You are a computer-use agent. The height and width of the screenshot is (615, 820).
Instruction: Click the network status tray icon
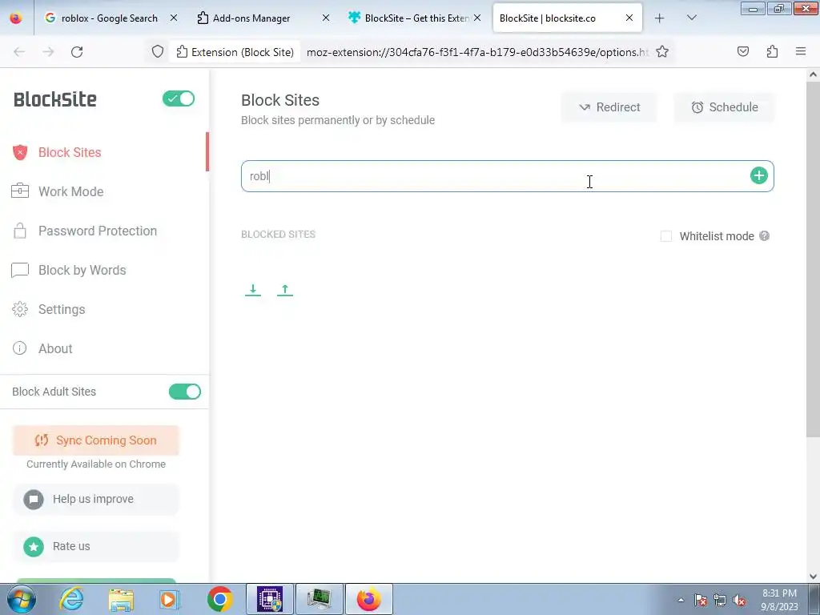(720, 601)
